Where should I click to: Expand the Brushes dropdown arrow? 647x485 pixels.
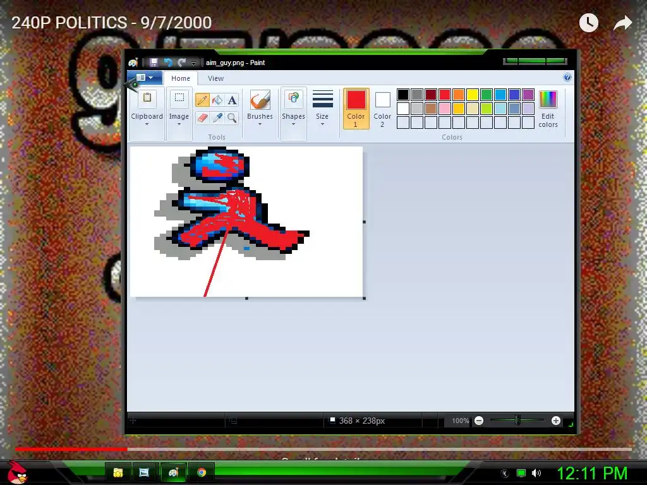coord(260,124)
